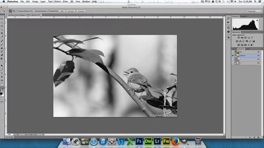
Task: Add a Hue/Saturation adjustment
Action: (237, 41)
